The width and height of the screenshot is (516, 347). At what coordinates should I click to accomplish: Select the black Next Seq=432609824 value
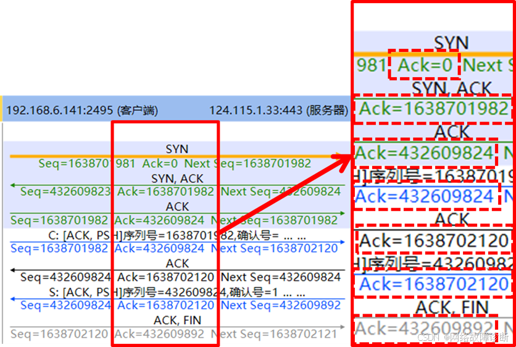click(281, 277)
